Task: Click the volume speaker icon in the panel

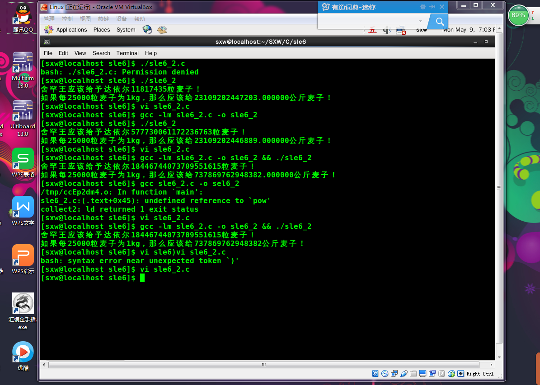Action: point(387,30)
